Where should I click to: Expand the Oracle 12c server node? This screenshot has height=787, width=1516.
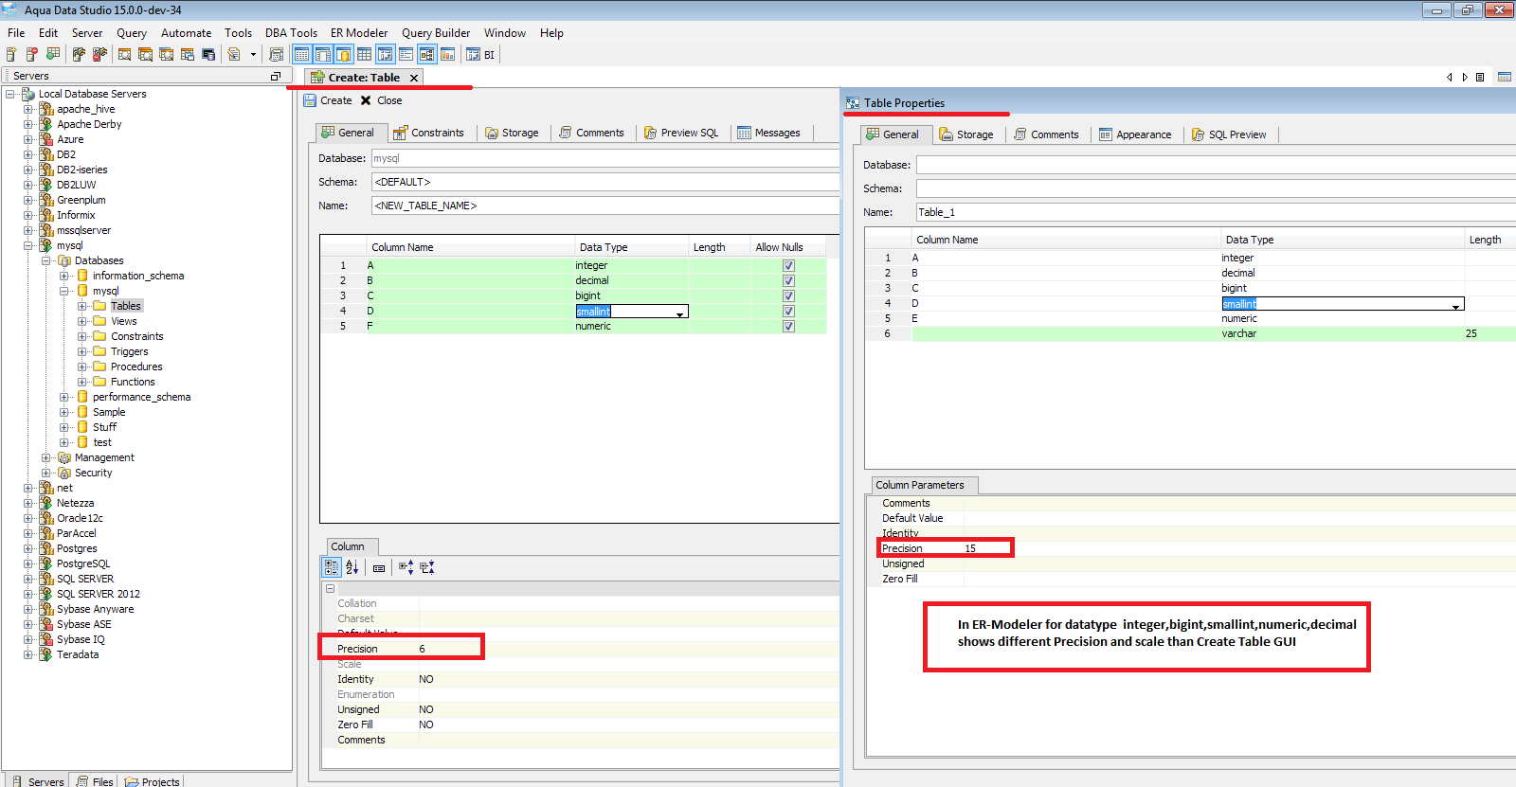tap(28, 518)
